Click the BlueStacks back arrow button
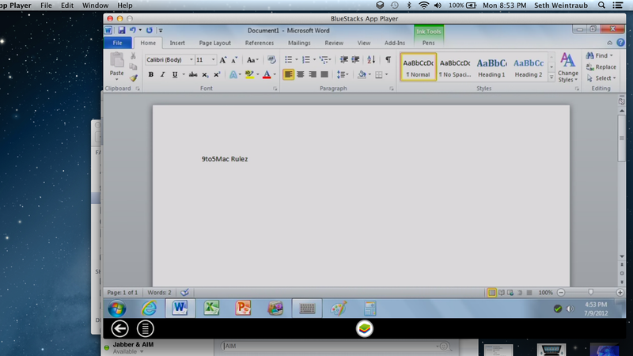 click(120, 328)
